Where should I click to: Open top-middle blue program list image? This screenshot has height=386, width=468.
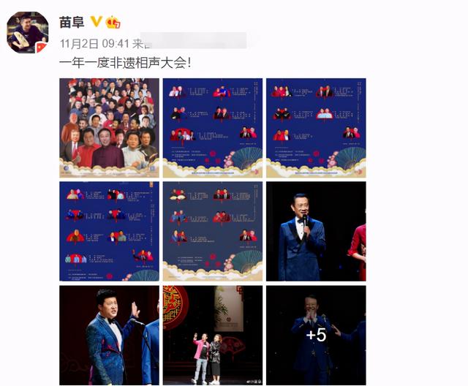(213, 128)
